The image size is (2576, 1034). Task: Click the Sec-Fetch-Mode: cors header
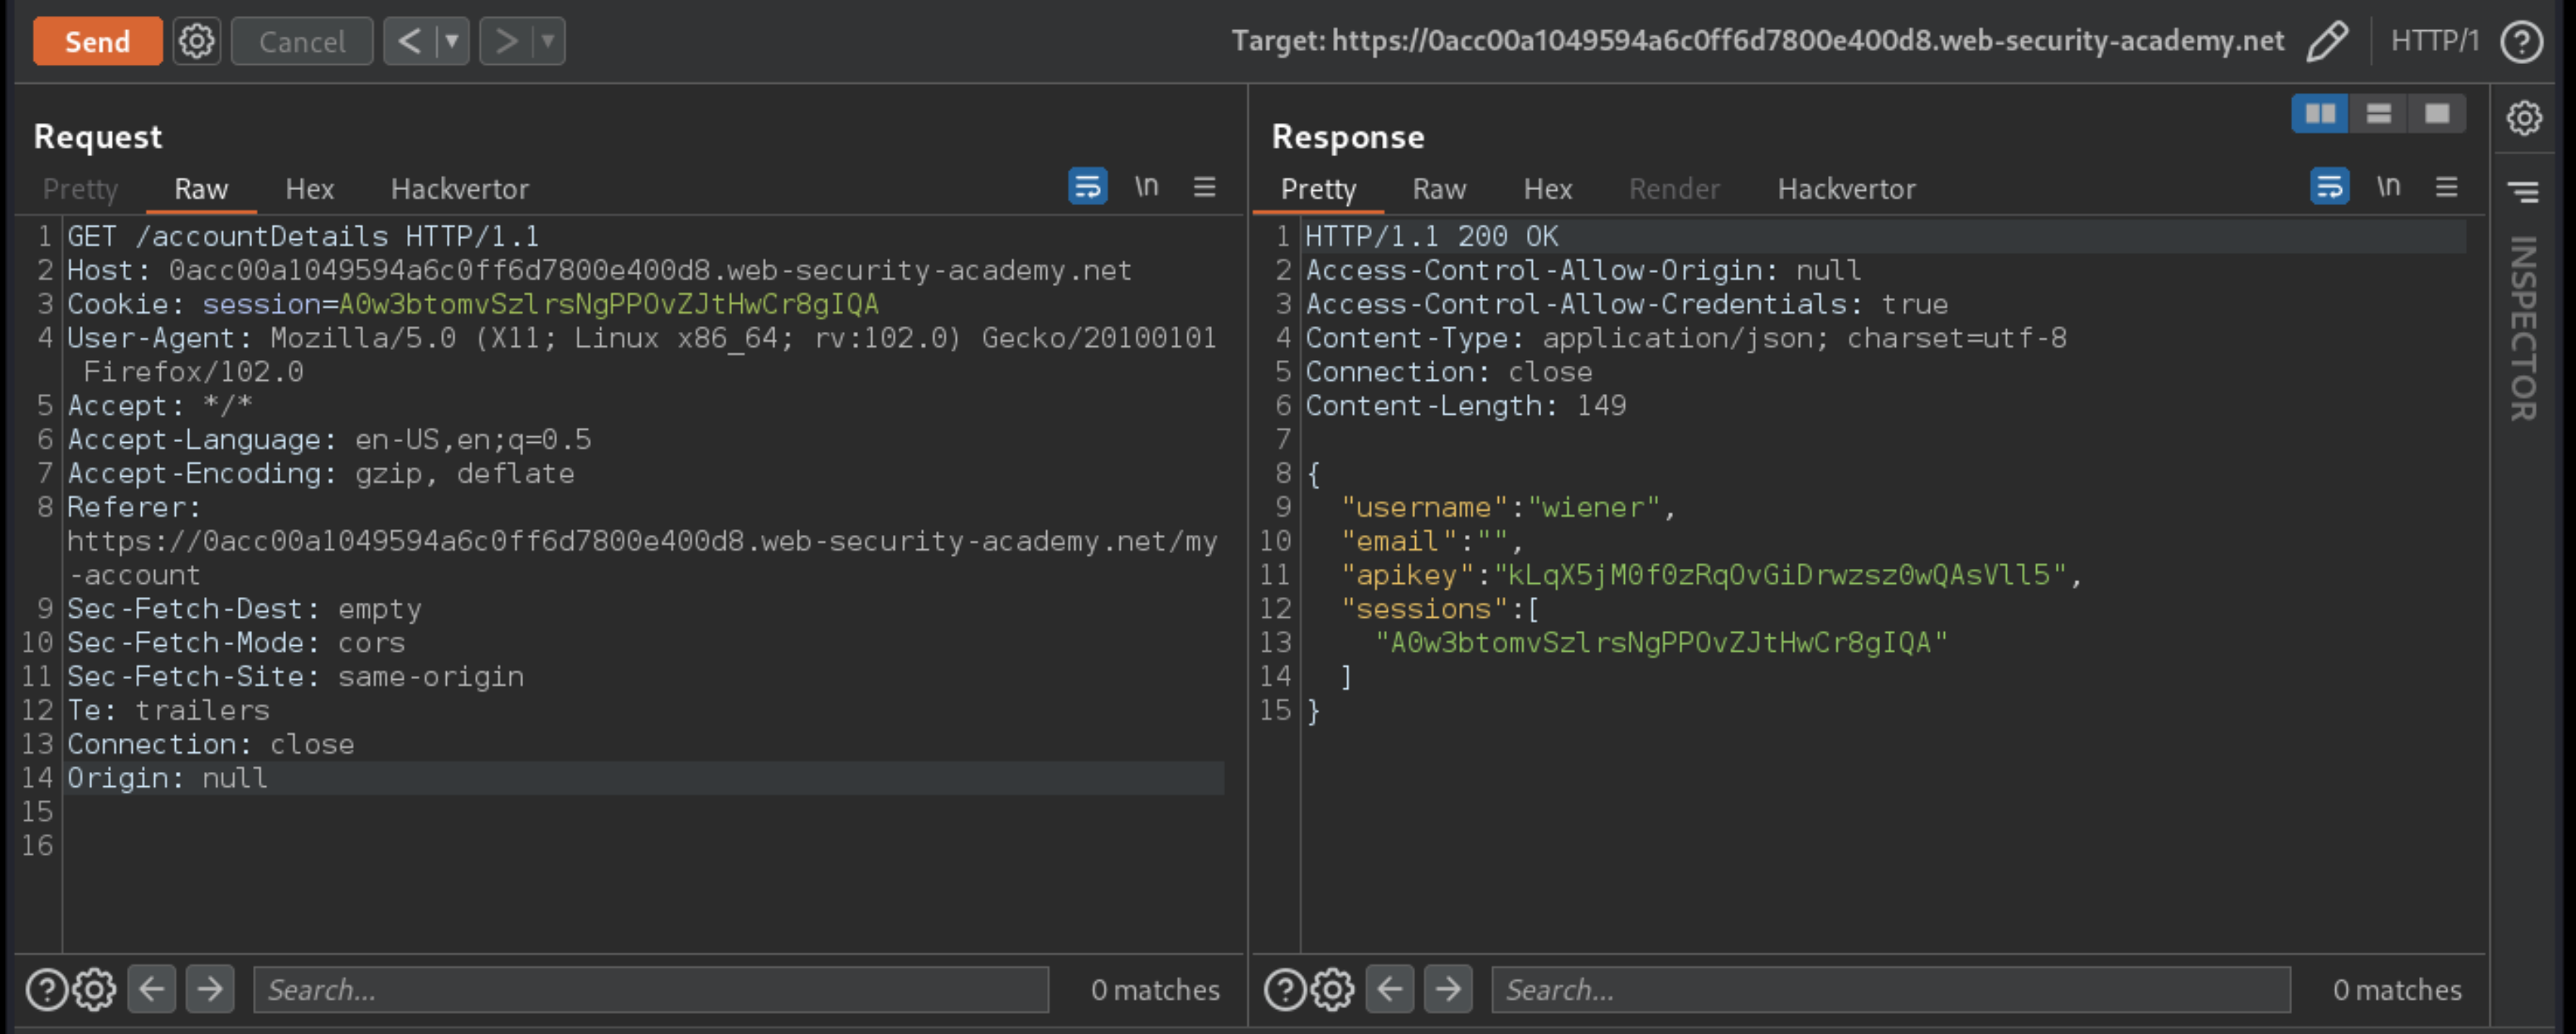click(236, 644)
